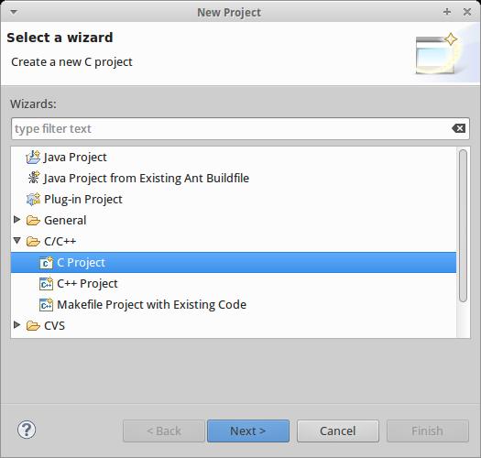Select the Ant Buildfile project icon

click(x=33, y=178)
